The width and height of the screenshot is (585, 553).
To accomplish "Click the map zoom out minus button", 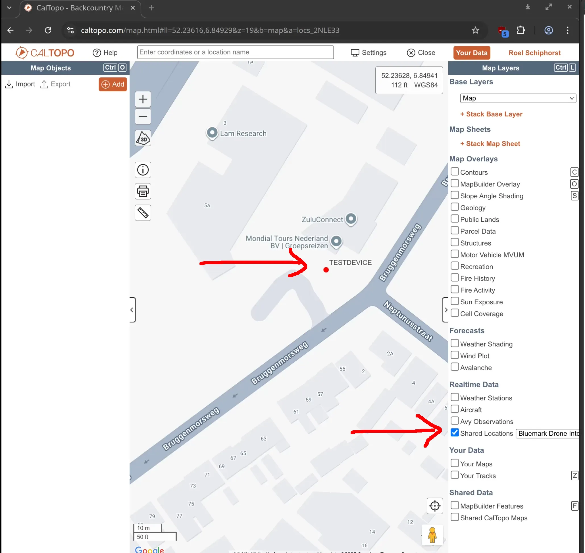I will [x=143, y=117].
